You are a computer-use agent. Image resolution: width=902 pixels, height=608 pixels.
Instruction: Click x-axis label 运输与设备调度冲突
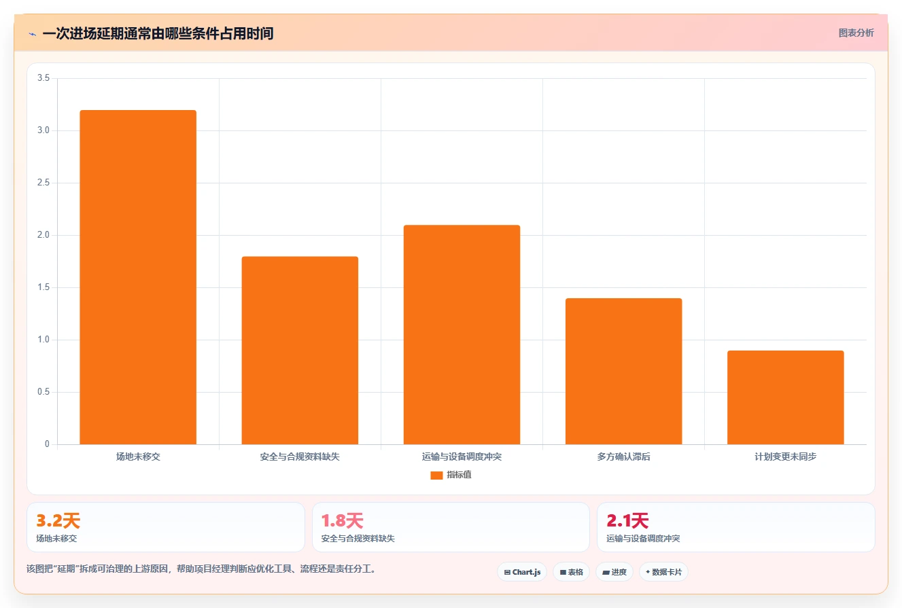pos(462,457)
